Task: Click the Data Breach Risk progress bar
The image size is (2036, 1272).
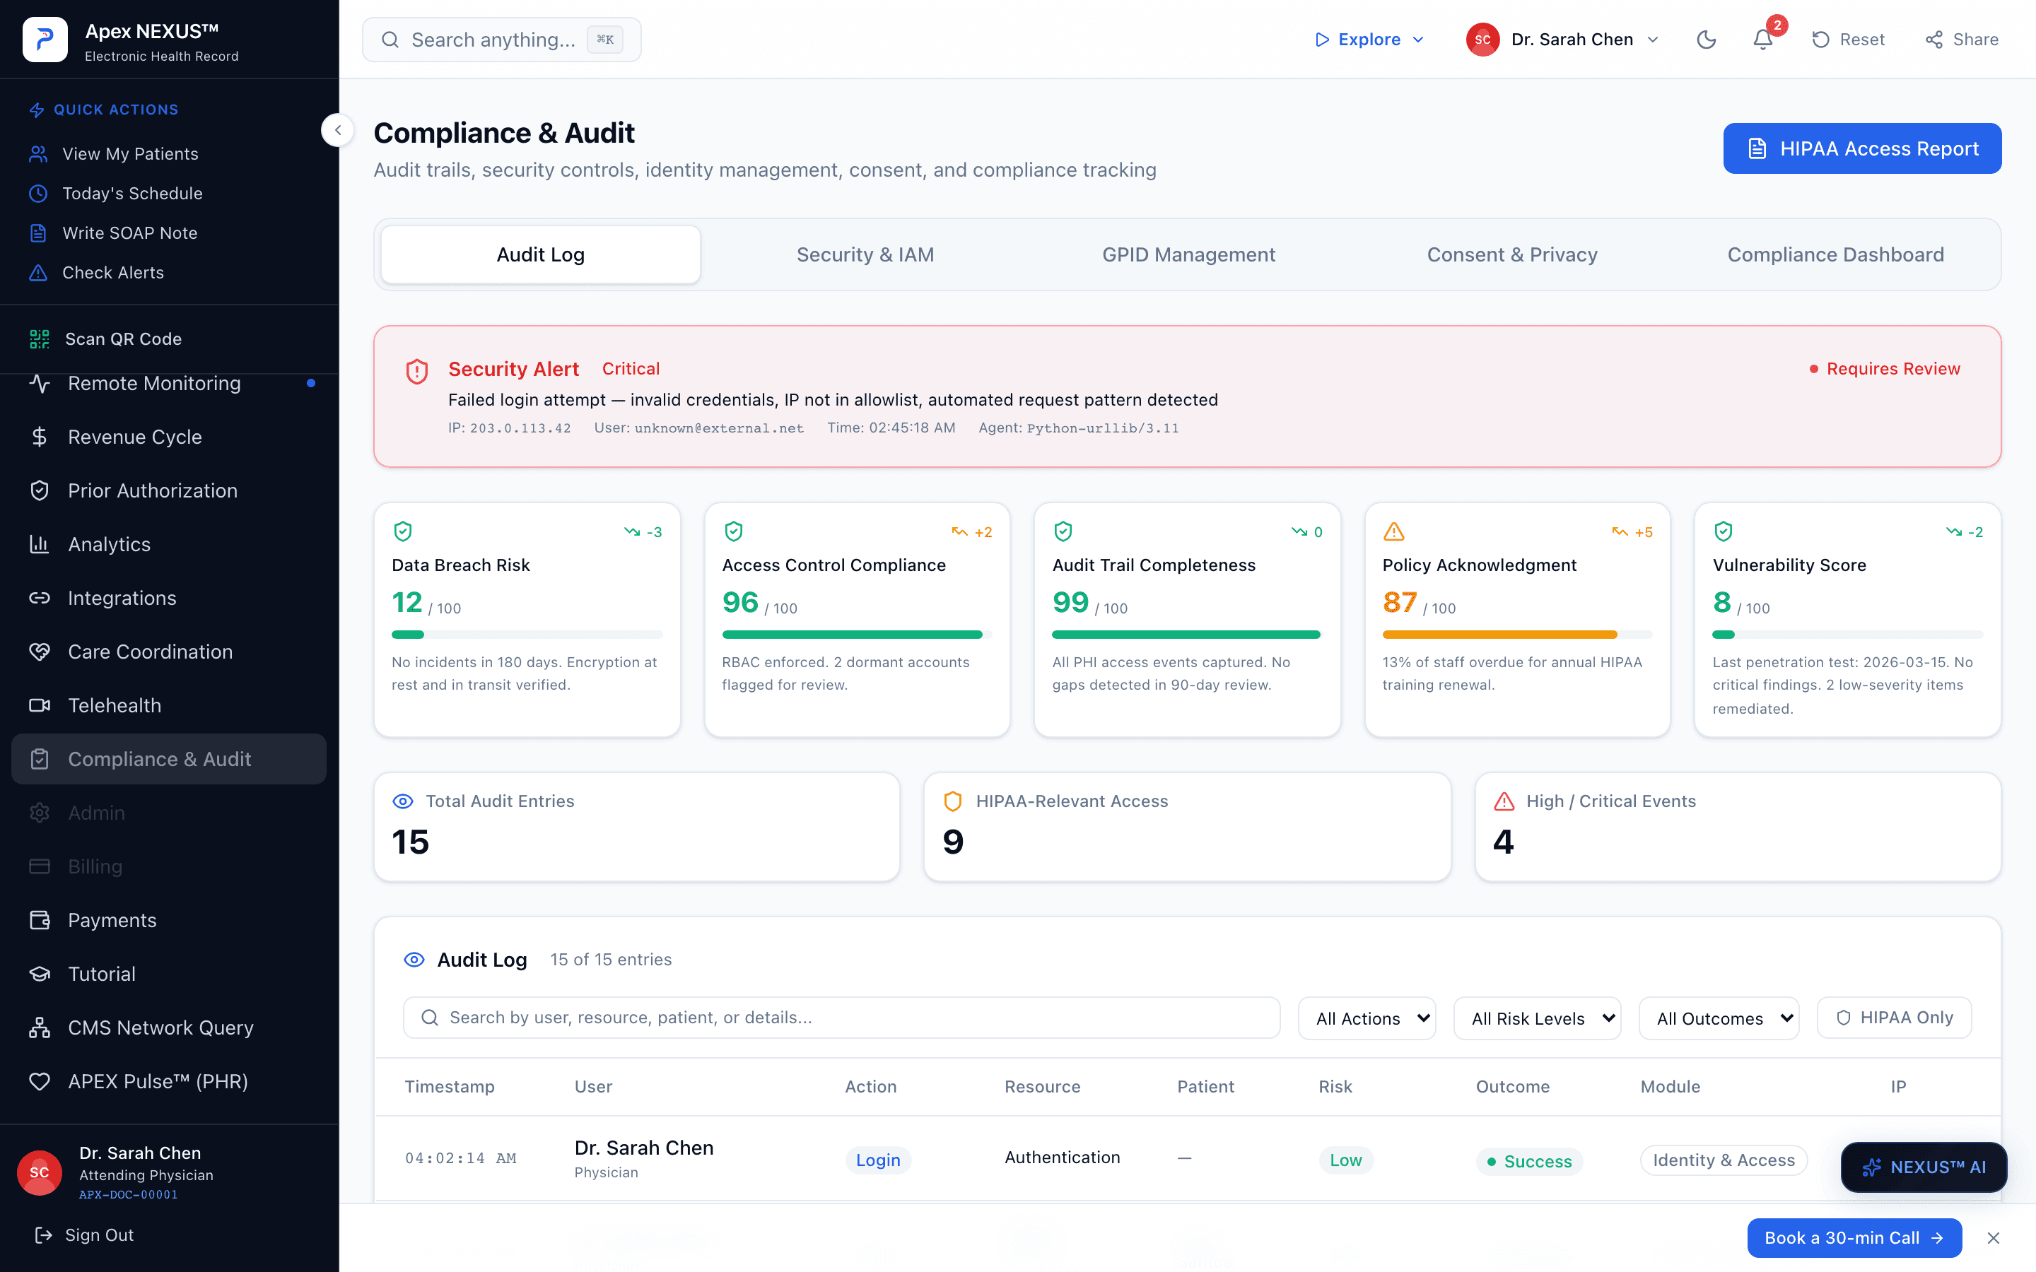Action: [x=527, y=635]
